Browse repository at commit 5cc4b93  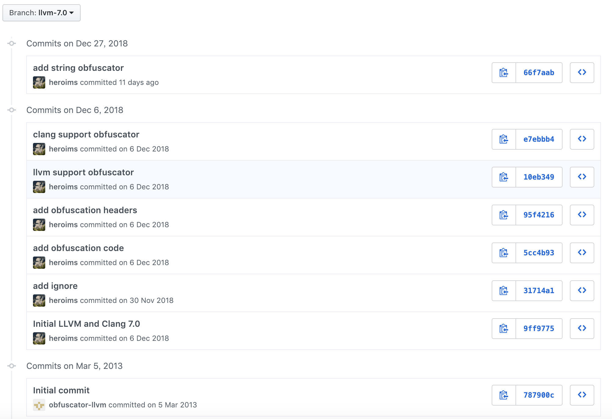coord(582,253)
